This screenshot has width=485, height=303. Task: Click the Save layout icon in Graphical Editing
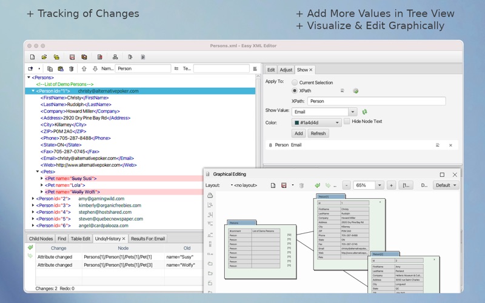click(x=284, y=185)
